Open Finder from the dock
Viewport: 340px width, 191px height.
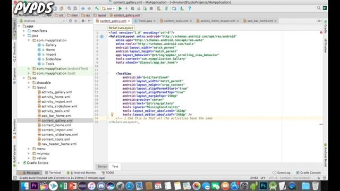(x=25, y=186)
